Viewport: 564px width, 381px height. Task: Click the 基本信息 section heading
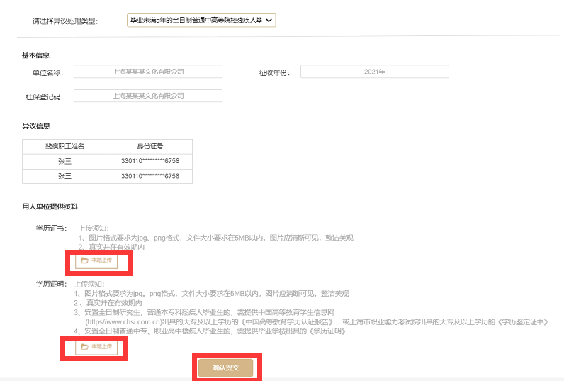point(36,55)
